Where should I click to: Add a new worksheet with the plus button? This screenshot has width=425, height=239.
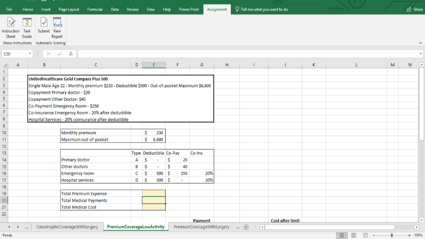point(246,227)
